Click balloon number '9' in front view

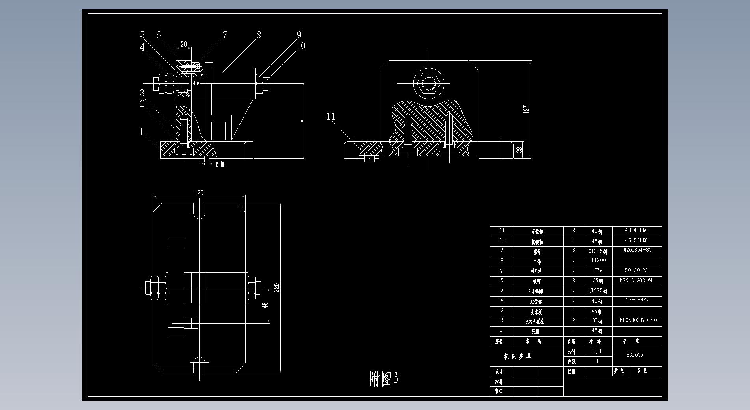(x=299, y=35)
